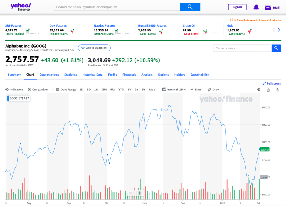This screenshot has height=206, width=286.
Task: Set chart range to 6M
Action: tap(112, 90)
